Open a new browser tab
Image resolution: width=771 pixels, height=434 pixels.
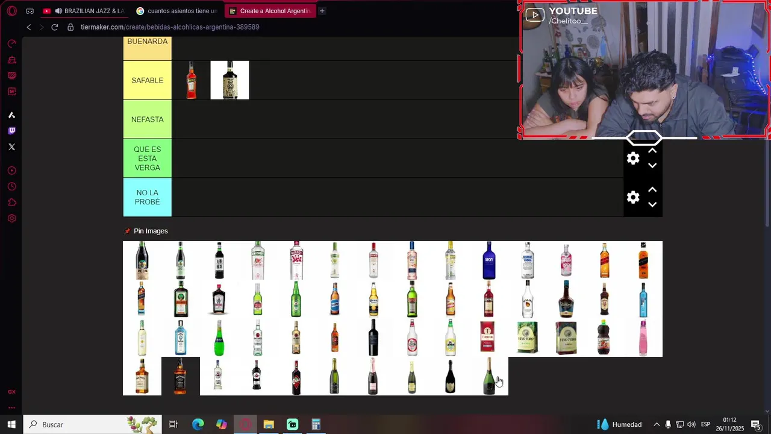[x=322, y=11]
